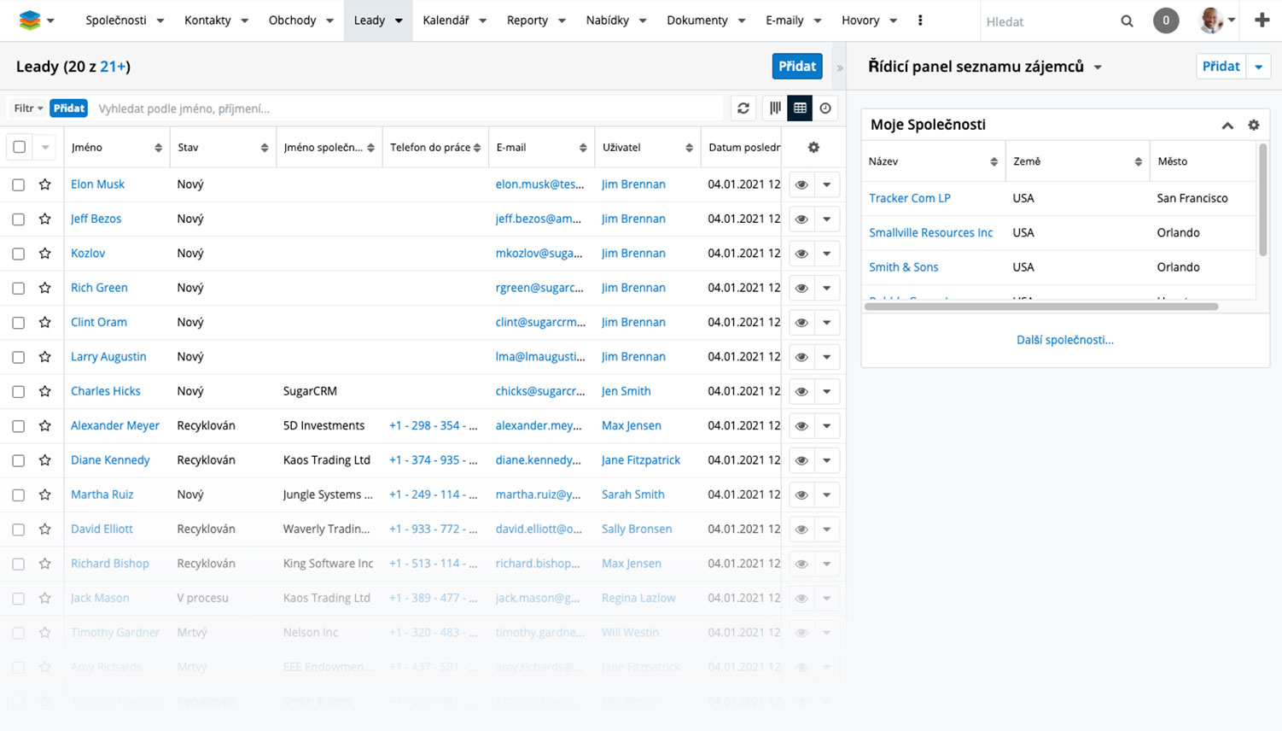Screen dimensions: 1282x731
Task: Open the Filtr dropdown
Action: (x=27, y=108)
